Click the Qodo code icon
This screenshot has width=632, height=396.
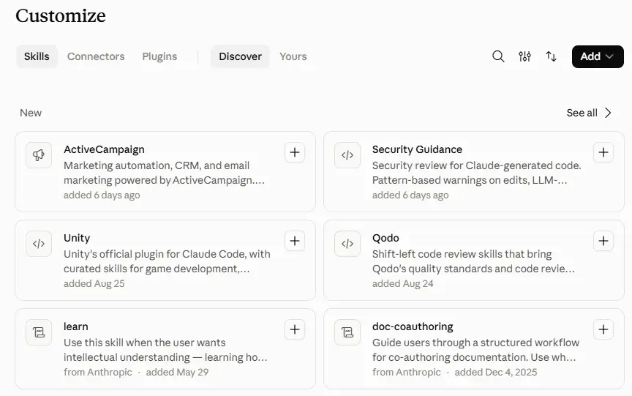347,244
